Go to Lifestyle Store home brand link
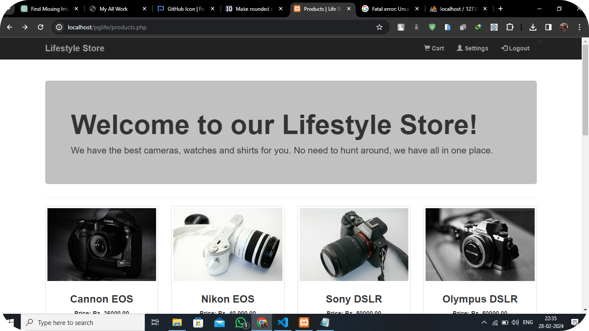The height and width of the screenshot is (331, 589). [x=75, y=48]
